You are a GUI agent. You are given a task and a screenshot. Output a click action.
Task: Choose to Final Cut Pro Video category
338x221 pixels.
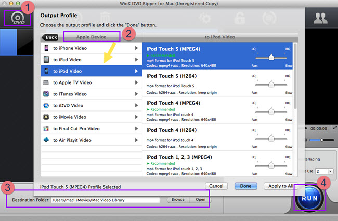(92, 128)
